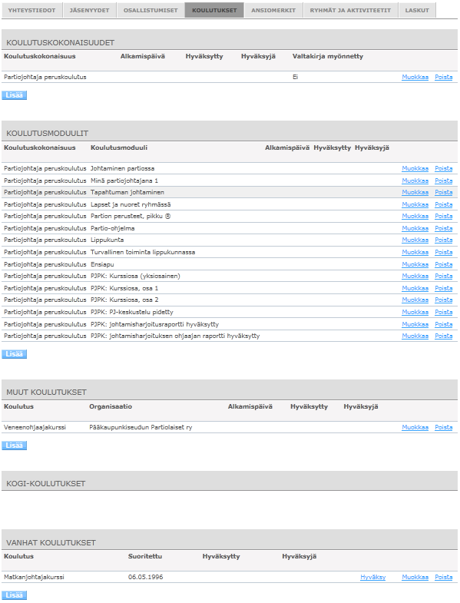The image size is (460, 603).
Task: Click Lisää under Vanhat koulutukset
Action: pyautogui.click(x=15, y=595)
